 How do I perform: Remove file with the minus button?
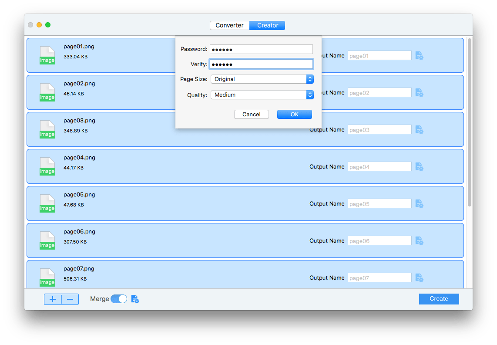(x=70, y=299)
